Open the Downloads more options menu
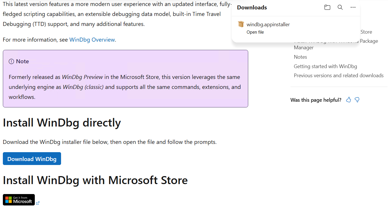The height and width of the screenshot is (214, 388). [x=353, y=7]
